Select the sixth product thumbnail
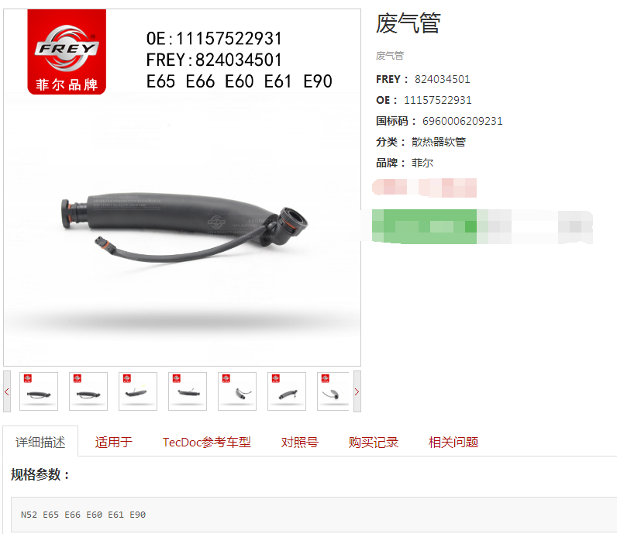 tap(287, 391)
